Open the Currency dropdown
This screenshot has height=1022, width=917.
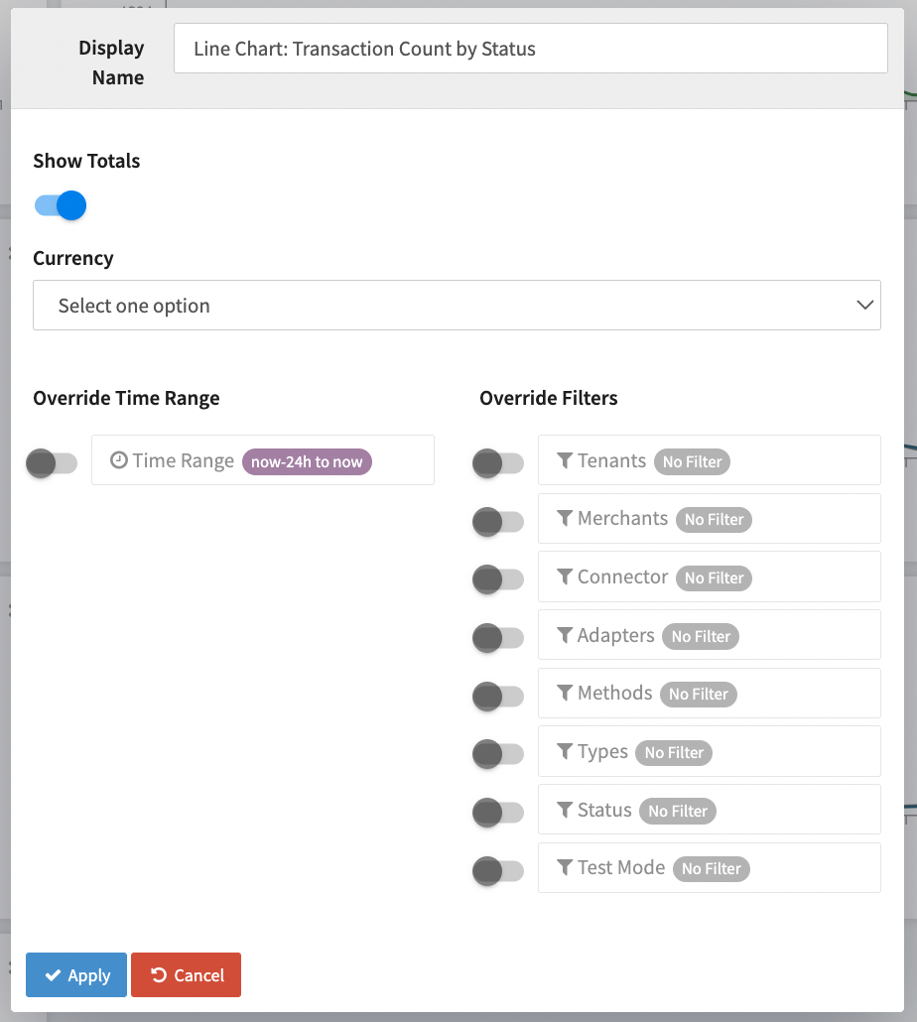[x=457, y=306]
